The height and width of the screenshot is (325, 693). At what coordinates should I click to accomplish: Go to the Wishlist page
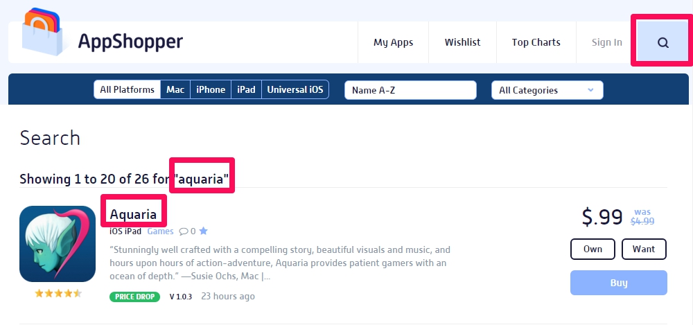tap(462, 42)
